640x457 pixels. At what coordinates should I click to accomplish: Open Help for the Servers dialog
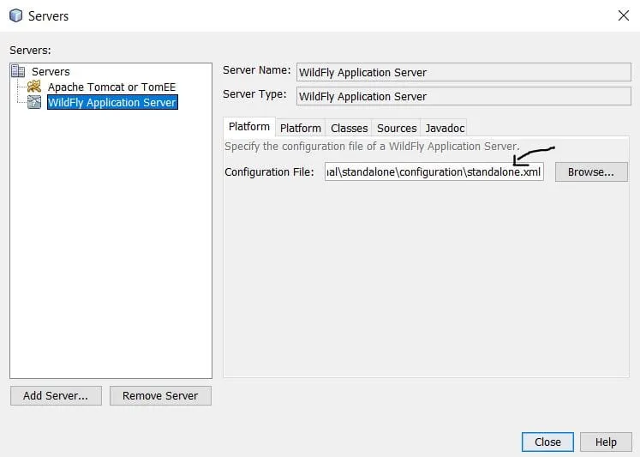pyautogui.click(x=606, y=442)
